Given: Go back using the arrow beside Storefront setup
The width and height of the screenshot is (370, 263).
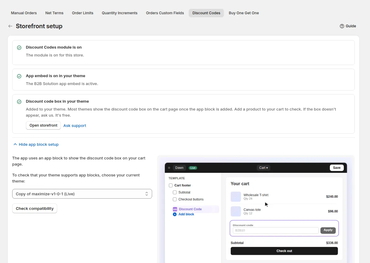Looking at the screenshot, I should click(10, 26).
